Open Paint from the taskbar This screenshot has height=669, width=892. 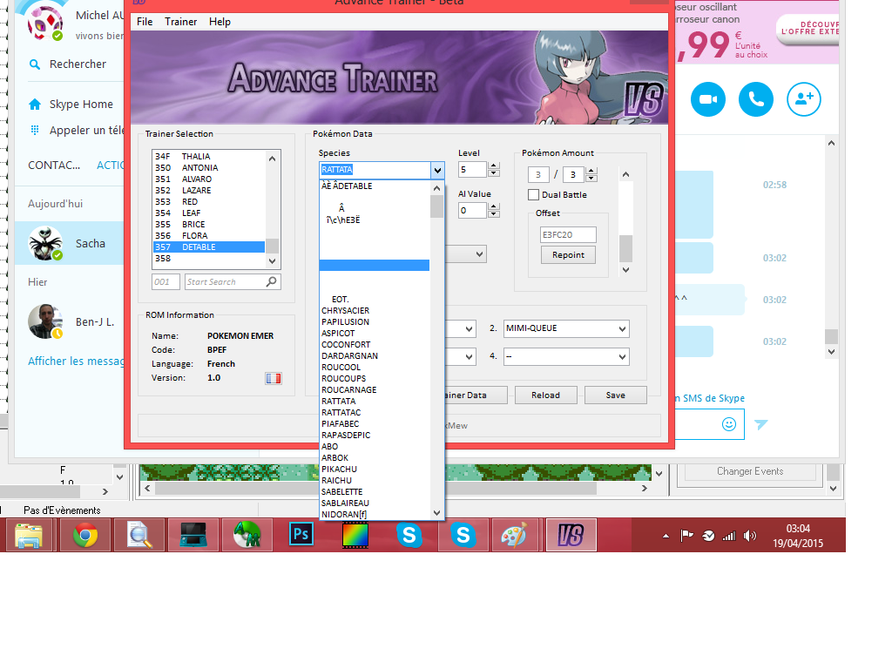[514, 536]
